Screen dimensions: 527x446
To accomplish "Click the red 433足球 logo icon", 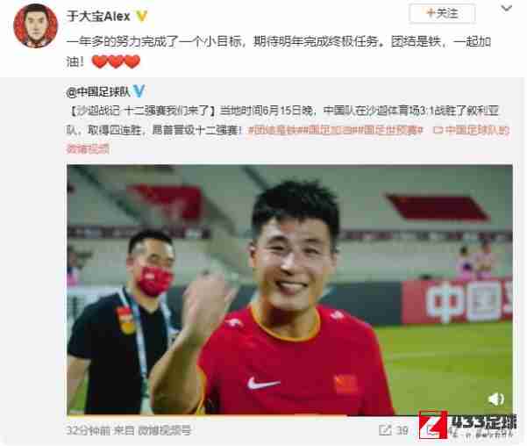I will coord(433,425).
